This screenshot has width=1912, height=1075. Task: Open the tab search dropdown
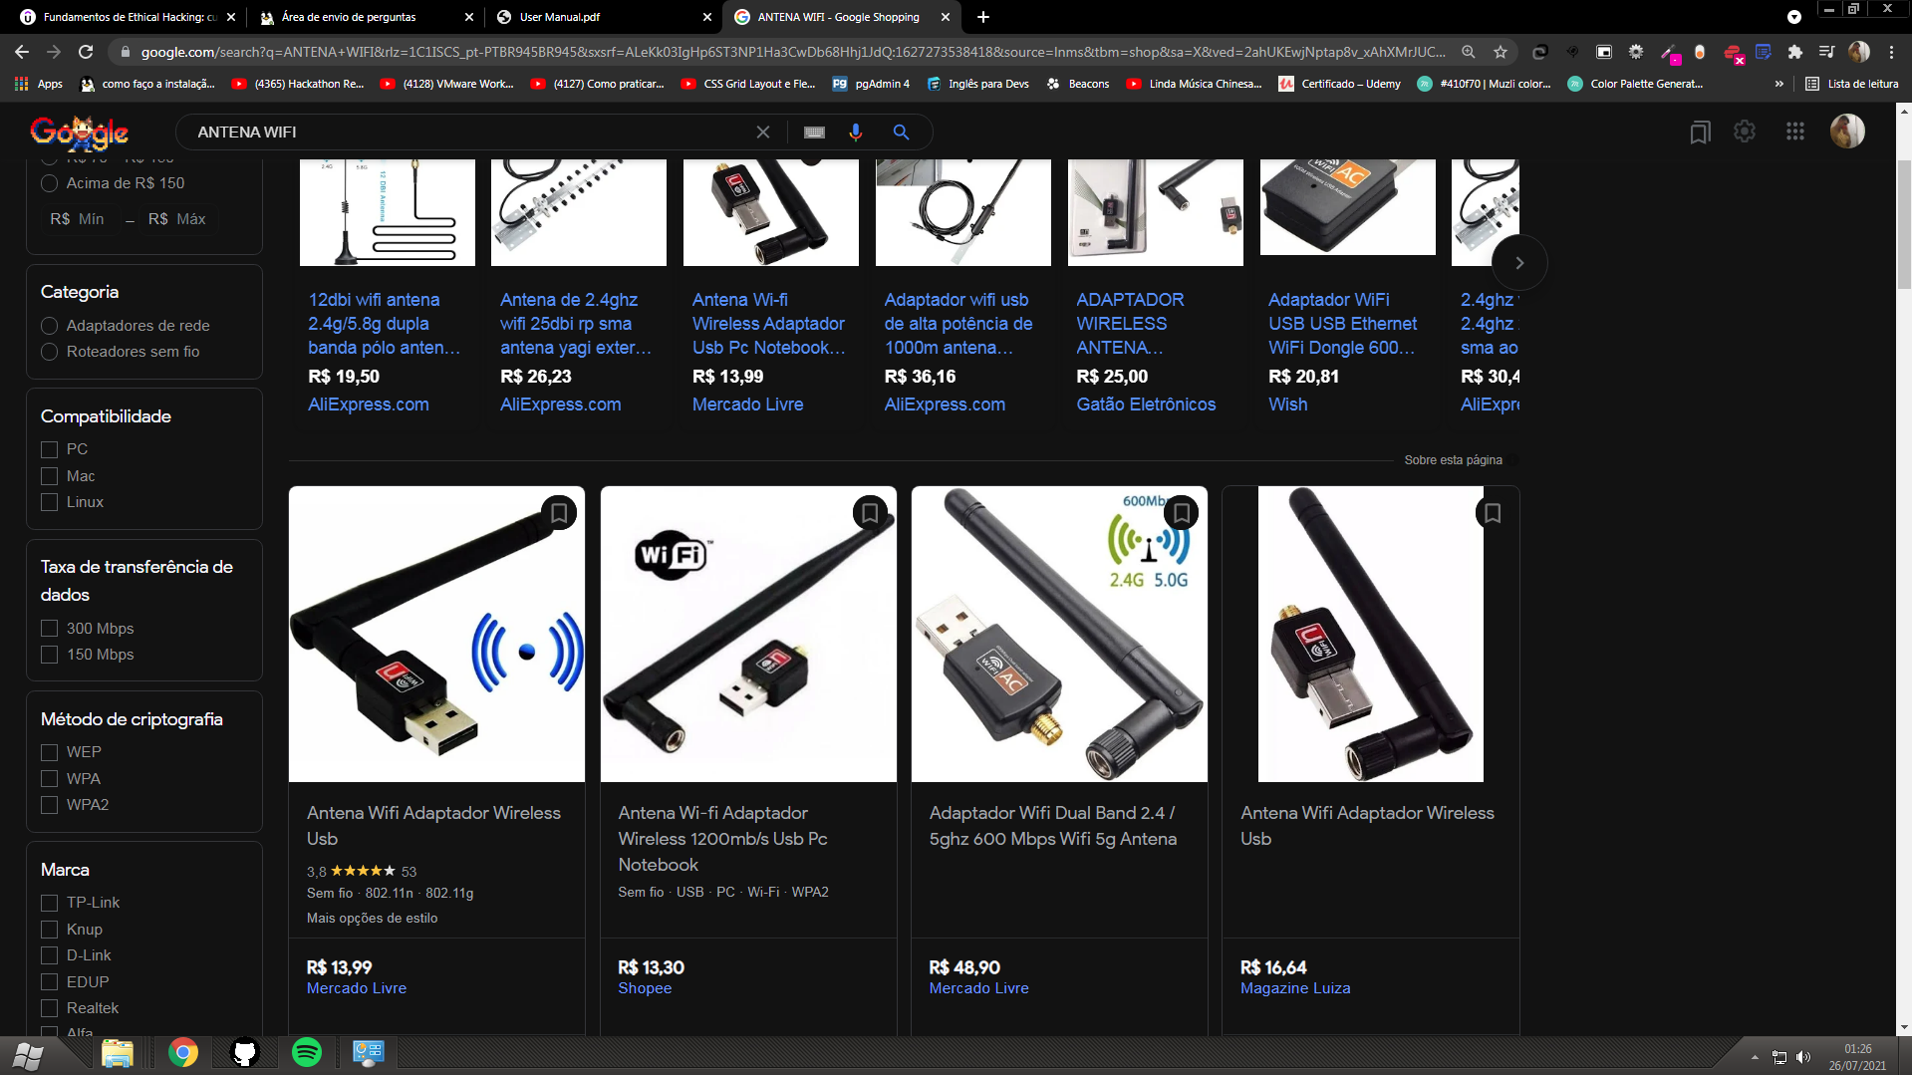click(x=1794, y=17)
